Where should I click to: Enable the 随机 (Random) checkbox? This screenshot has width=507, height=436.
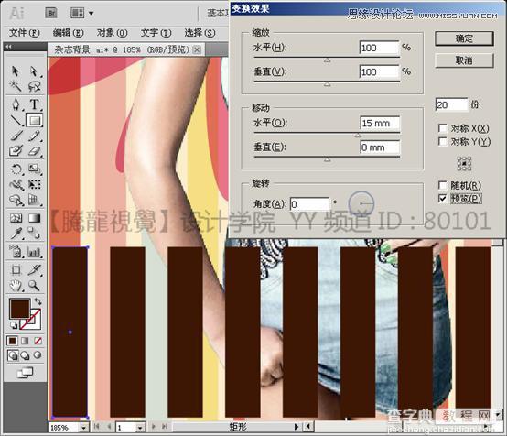[x=442, y=185]
